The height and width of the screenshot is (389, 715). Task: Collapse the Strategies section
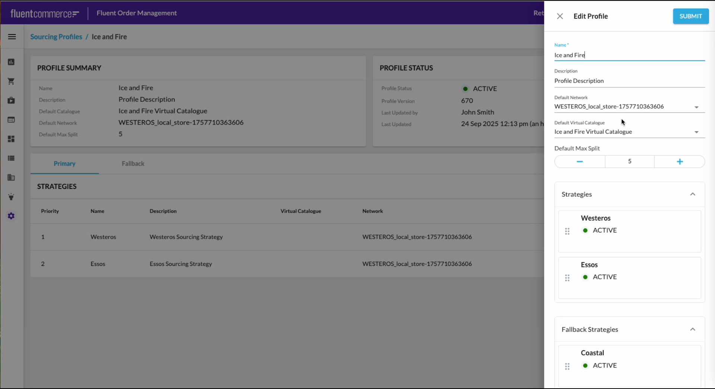693,194
